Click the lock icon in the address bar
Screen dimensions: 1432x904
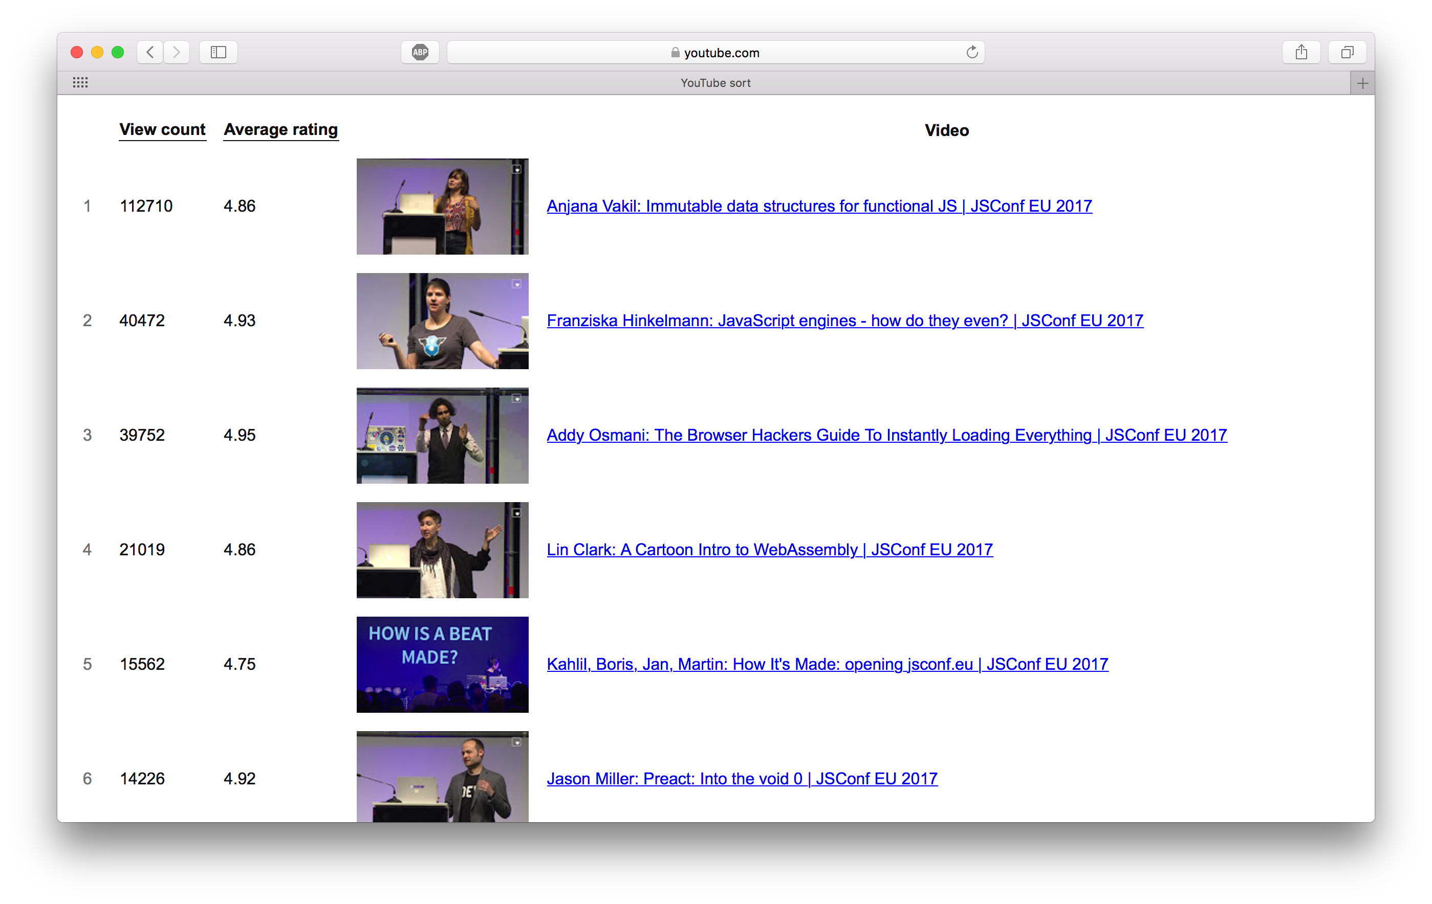click(x=675, y=52)
